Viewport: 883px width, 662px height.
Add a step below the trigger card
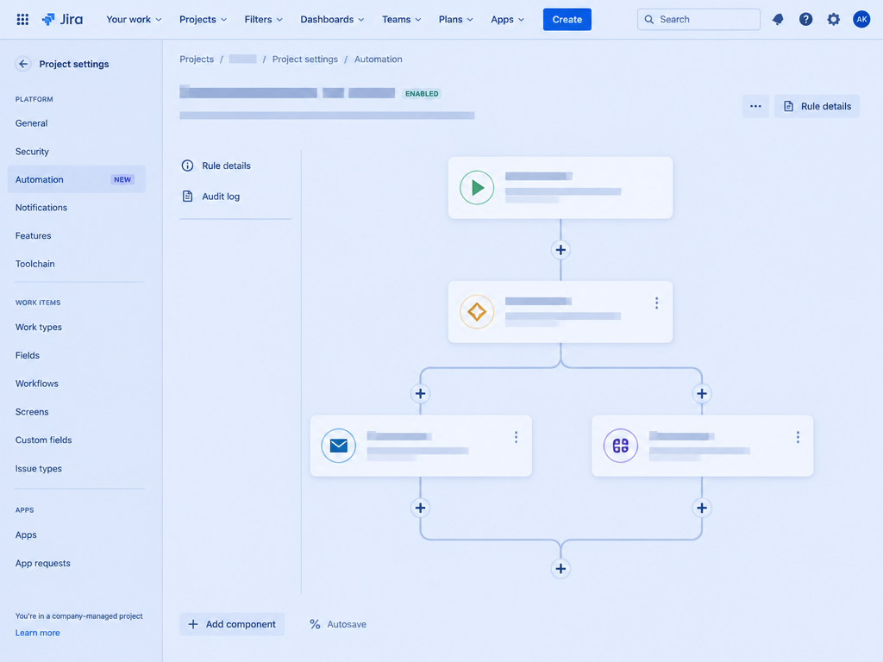560,250
